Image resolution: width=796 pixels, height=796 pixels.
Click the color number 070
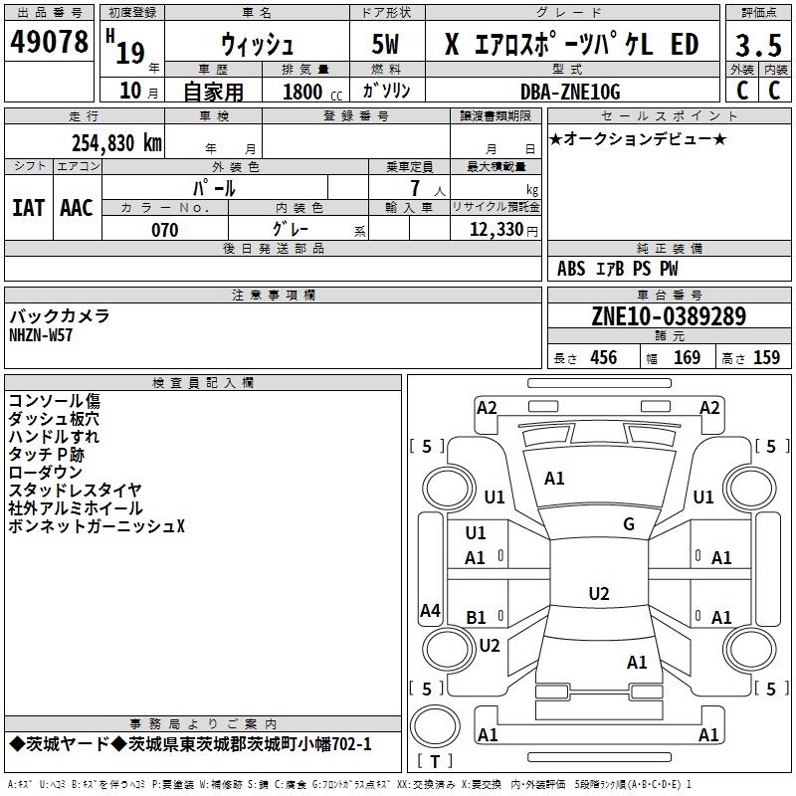tap(164, 230)
